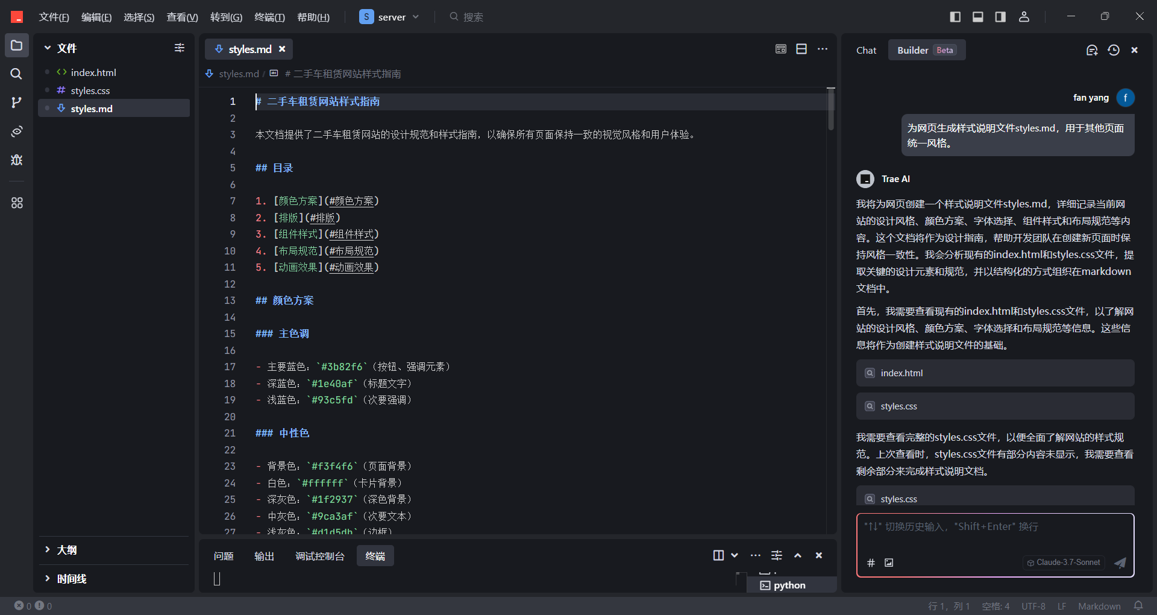Open the notifications bell

(x=1138, y=606)
